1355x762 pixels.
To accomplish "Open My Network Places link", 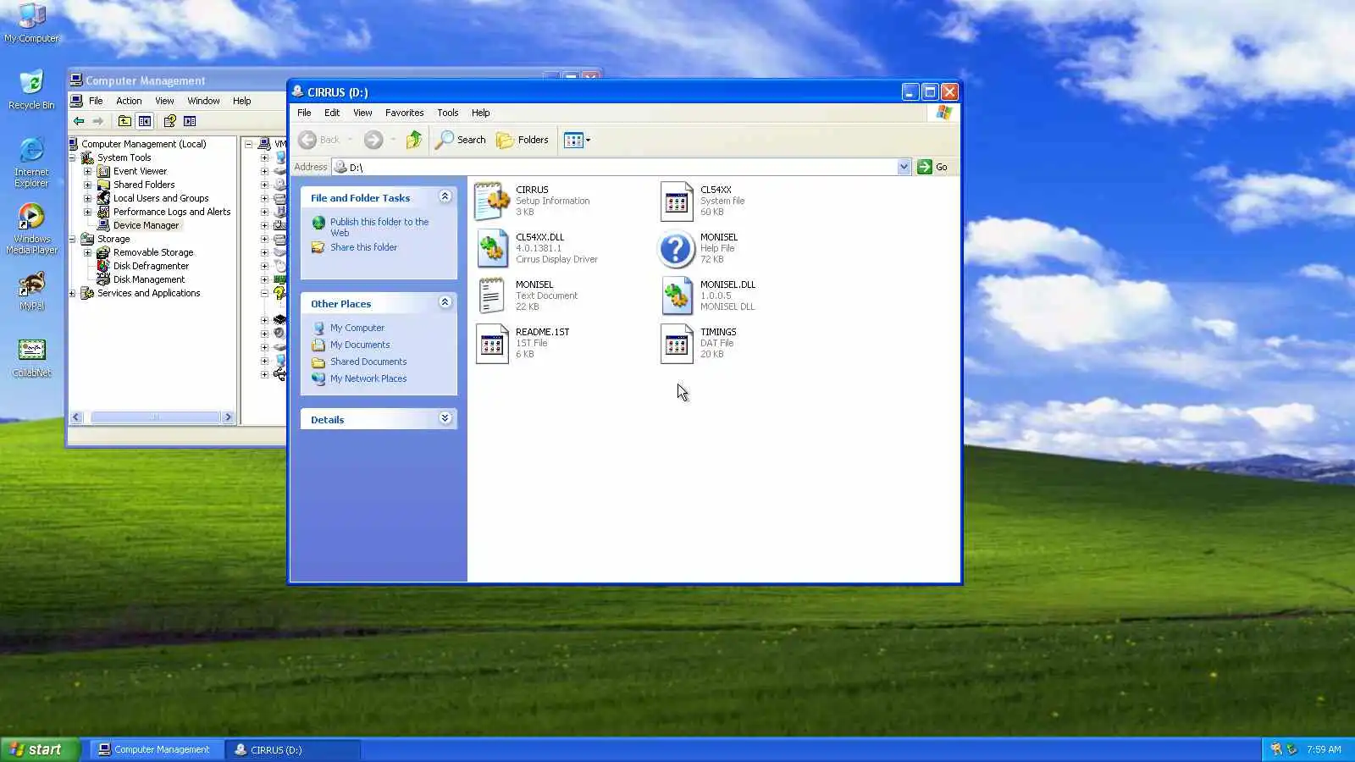I will [x=368, y=378].
